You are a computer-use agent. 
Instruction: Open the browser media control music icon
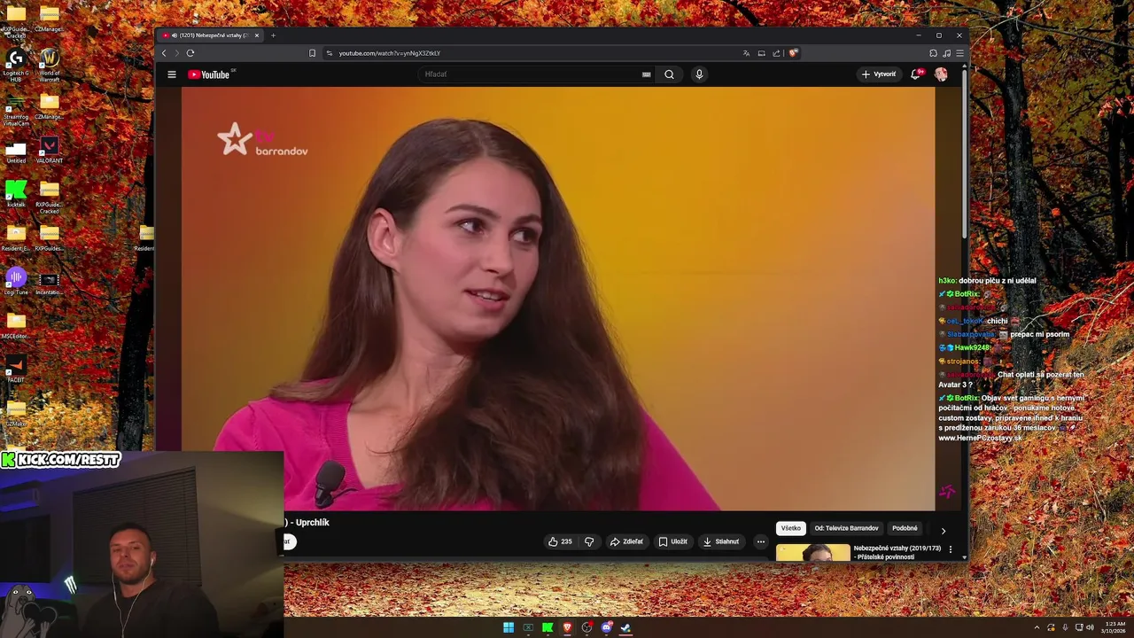coord(946,53)
